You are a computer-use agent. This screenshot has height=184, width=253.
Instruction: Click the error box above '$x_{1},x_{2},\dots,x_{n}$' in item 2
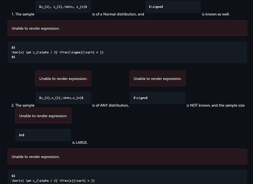63,78
